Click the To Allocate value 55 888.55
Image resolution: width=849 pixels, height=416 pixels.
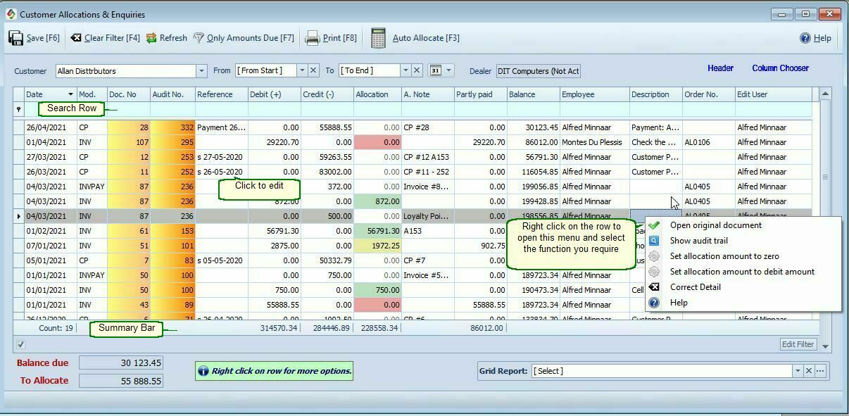[121, 380]
